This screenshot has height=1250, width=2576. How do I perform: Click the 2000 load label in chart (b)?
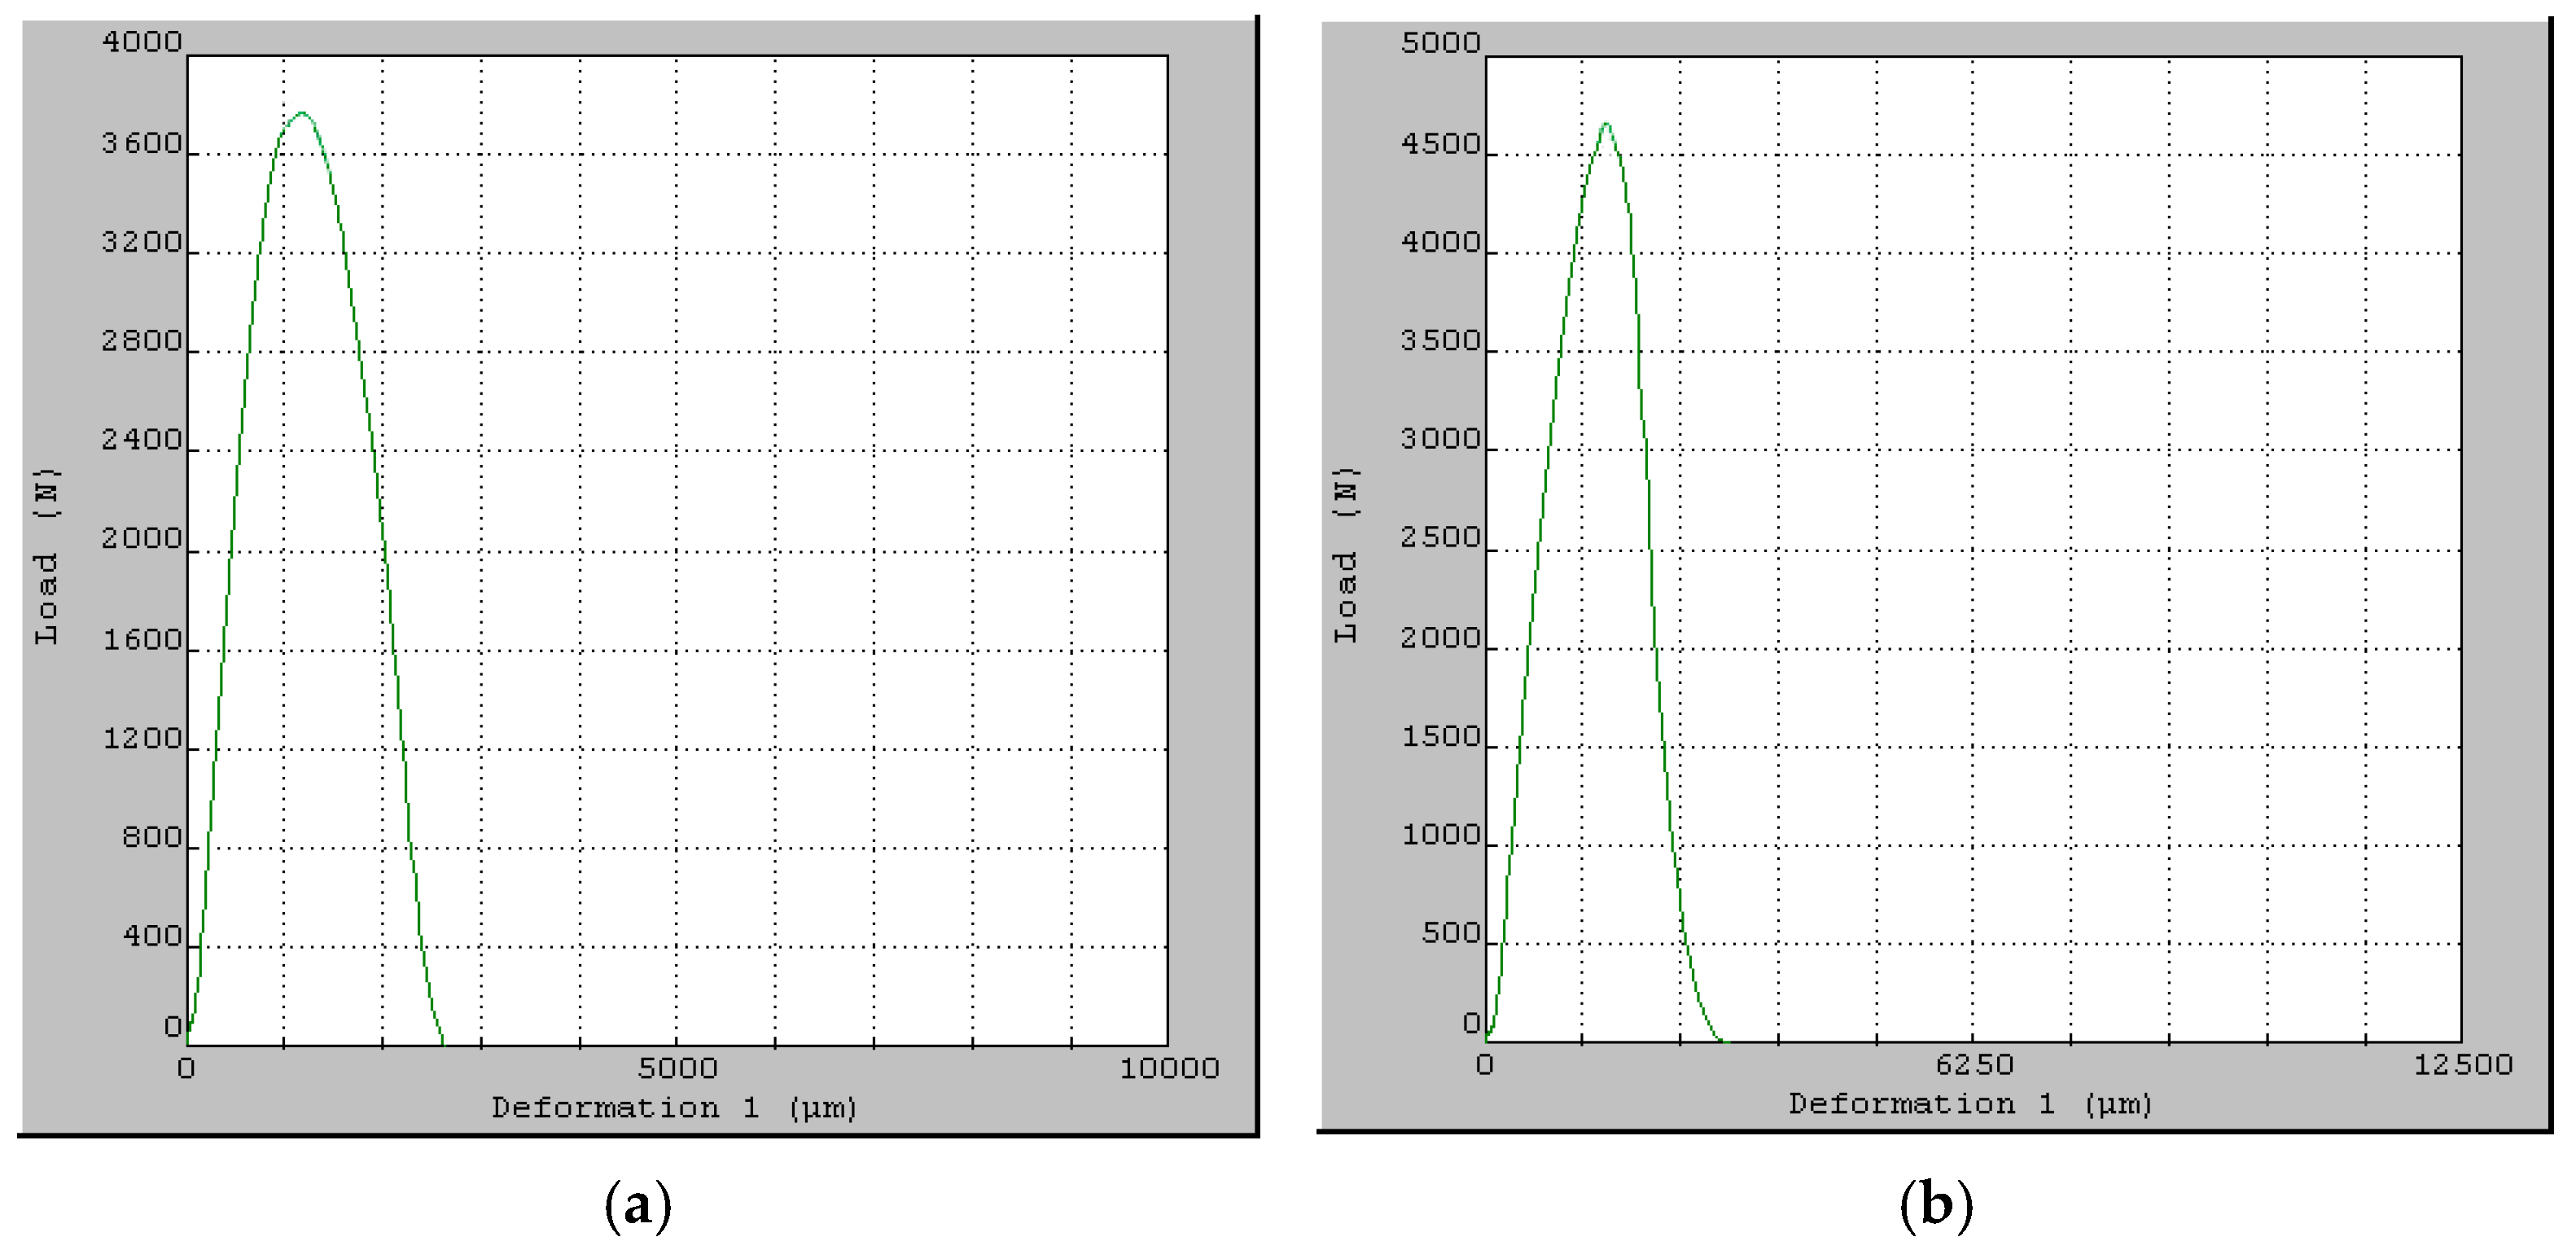[1440, 638]
